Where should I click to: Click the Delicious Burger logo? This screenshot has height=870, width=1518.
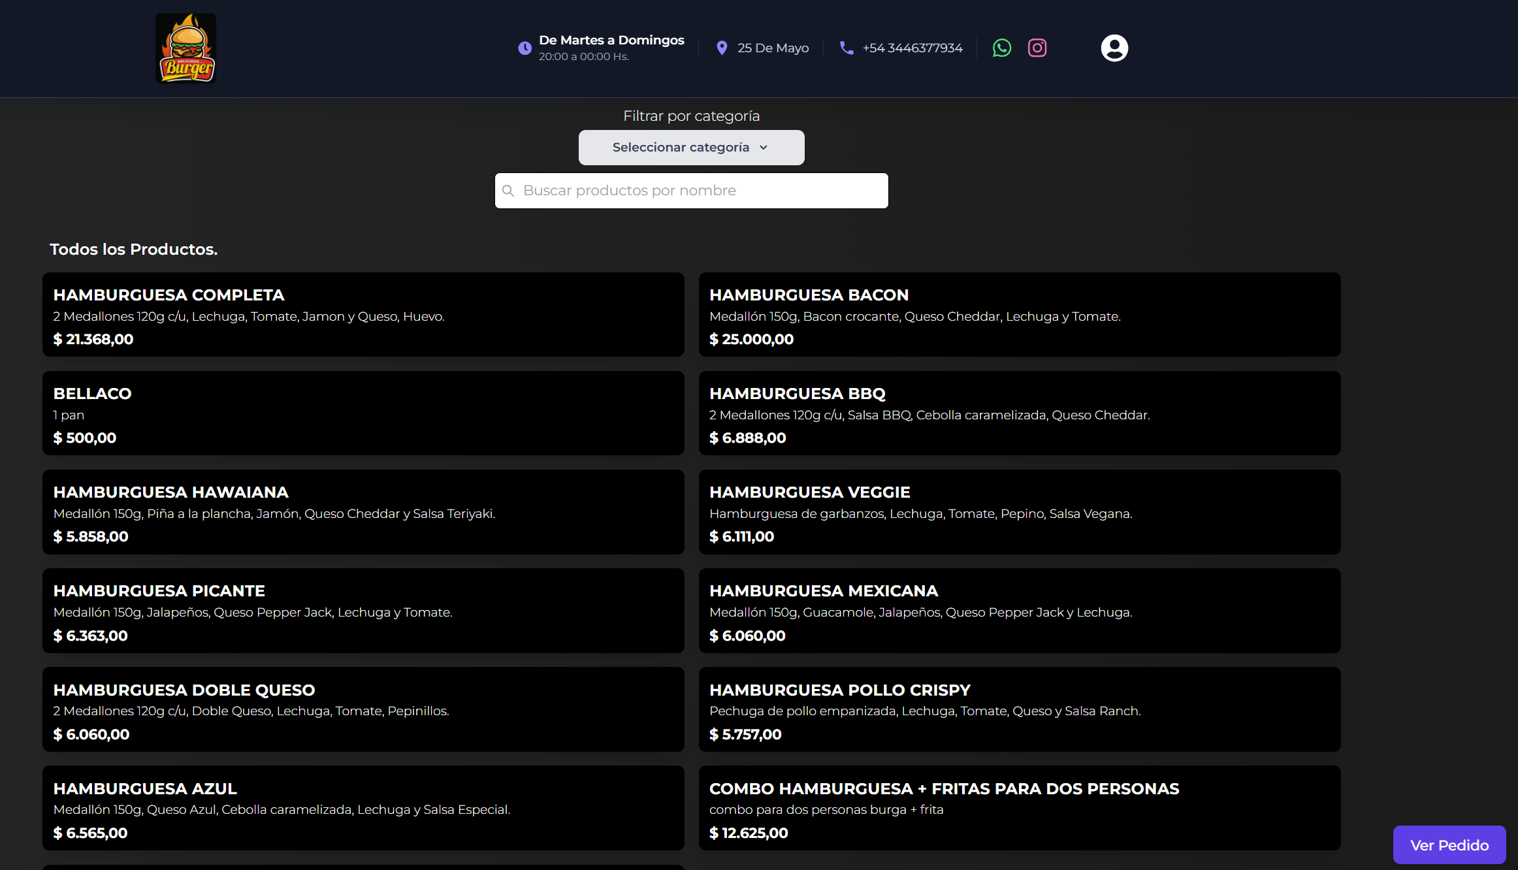point(186,48)
